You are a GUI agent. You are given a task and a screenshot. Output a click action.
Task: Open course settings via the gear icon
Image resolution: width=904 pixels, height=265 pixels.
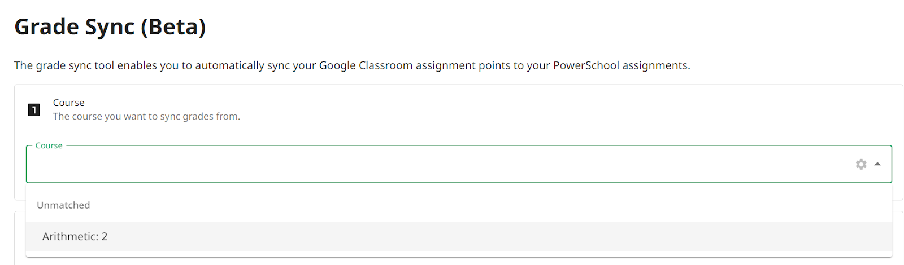point(860,164)
